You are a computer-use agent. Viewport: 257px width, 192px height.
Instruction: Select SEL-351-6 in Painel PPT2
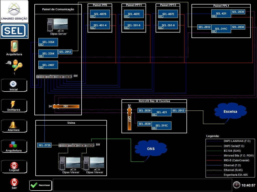click(x=168, y=25)
